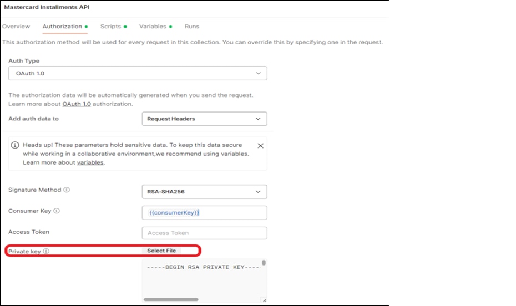516x306 pixels.
Task: Open the Scripts tab
Action: [110, 27]
